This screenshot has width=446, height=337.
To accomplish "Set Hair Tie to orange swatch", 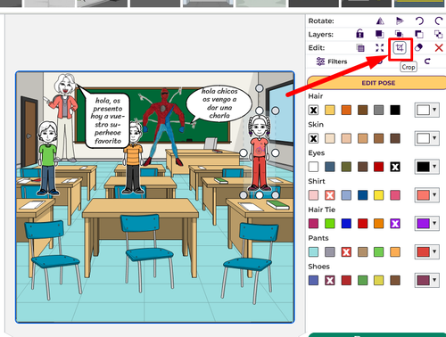I will 378,224.
